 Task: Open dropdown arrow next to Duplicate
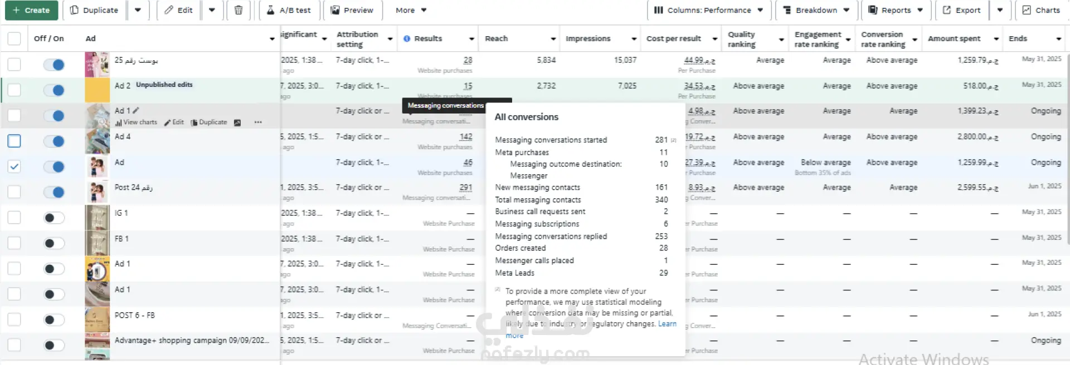[x=138, y=10]
